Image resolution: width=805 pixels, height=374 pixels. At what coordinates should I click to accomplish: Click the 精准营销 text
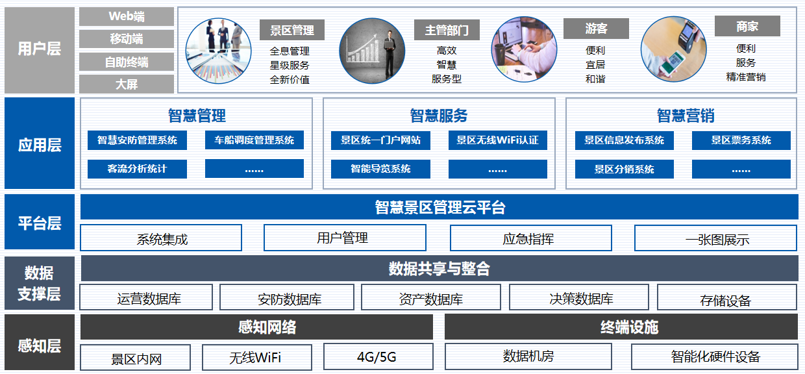[746, 77]
